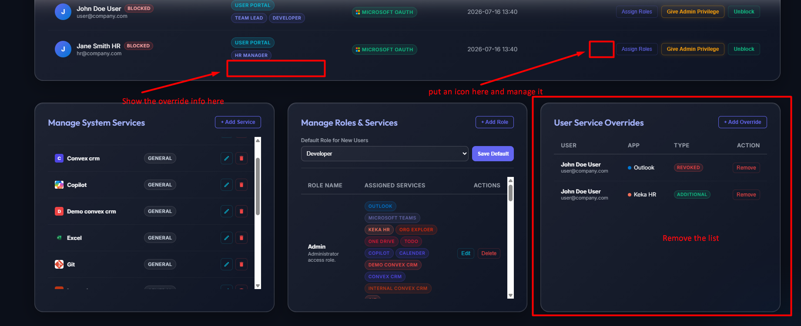Delete the Admin role
Screen dimensions: 801x326
[x=489, y=253]
